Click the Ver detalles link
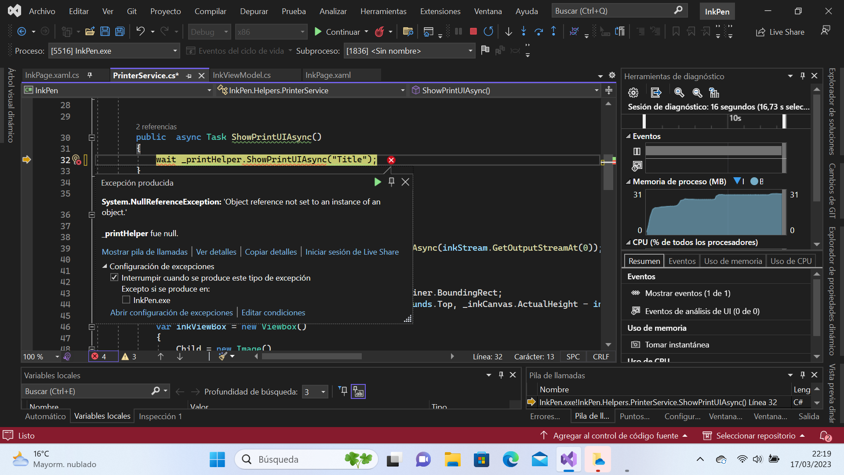The image size is (844, 475). tap(216, 252)
